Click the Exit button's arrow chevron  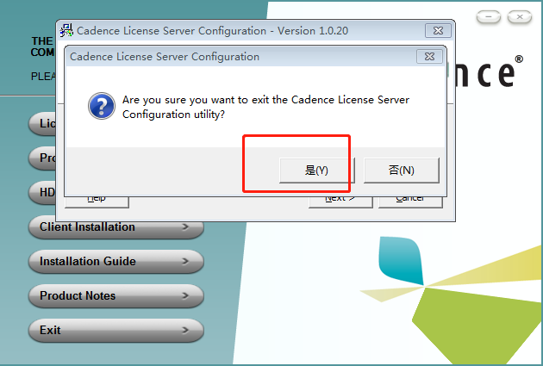[x=185, y=330]
